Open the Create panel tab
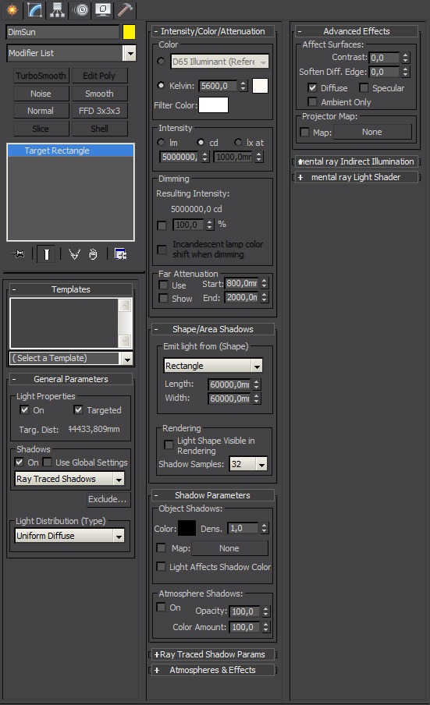The width and height of the screenshot is (430, 705). pyautogui.click(x=12, y=9)
